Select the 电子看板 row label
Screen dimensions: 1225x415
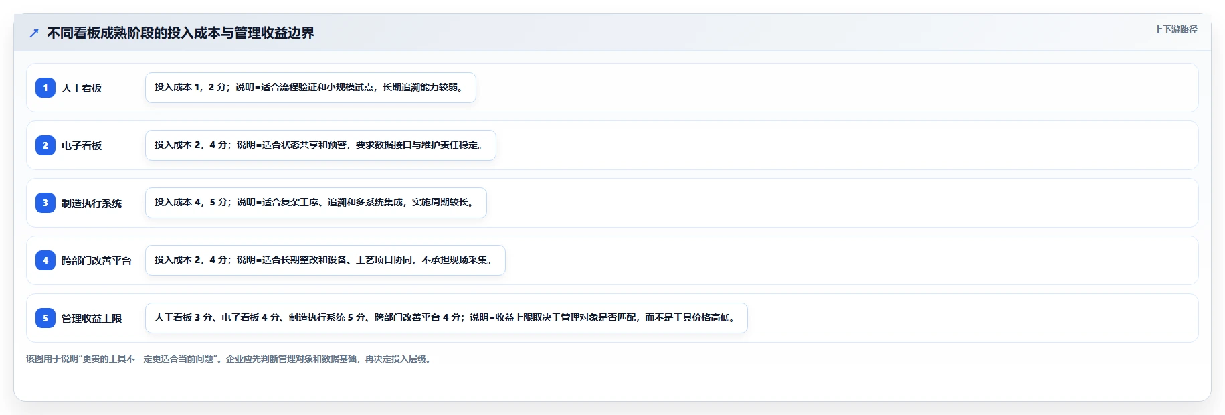[x=82, y=146]
